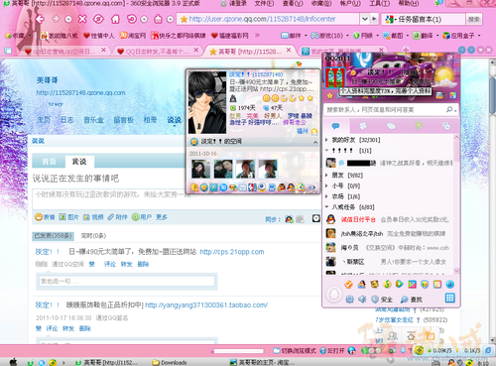Click the page vertical scrollbar down arrow
496x366 pixels.
tap(492, 339)
